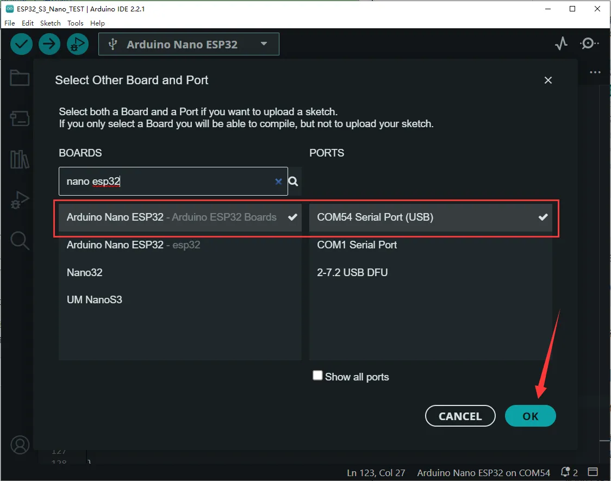The image size is (611, 481).
Task: Select Arduino Nano ESP32 - esp32 board
Action: pyautogui.click(x=180, y=245)
